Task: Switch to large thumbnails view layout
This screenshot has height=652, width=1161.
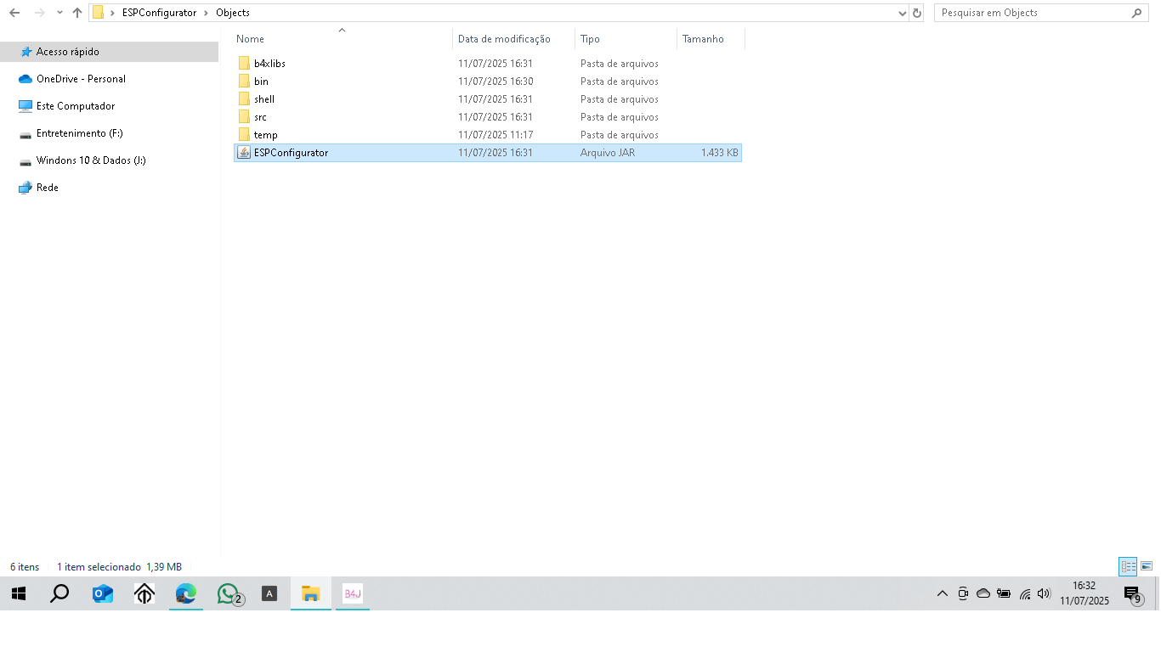Action: [1147, 566]
